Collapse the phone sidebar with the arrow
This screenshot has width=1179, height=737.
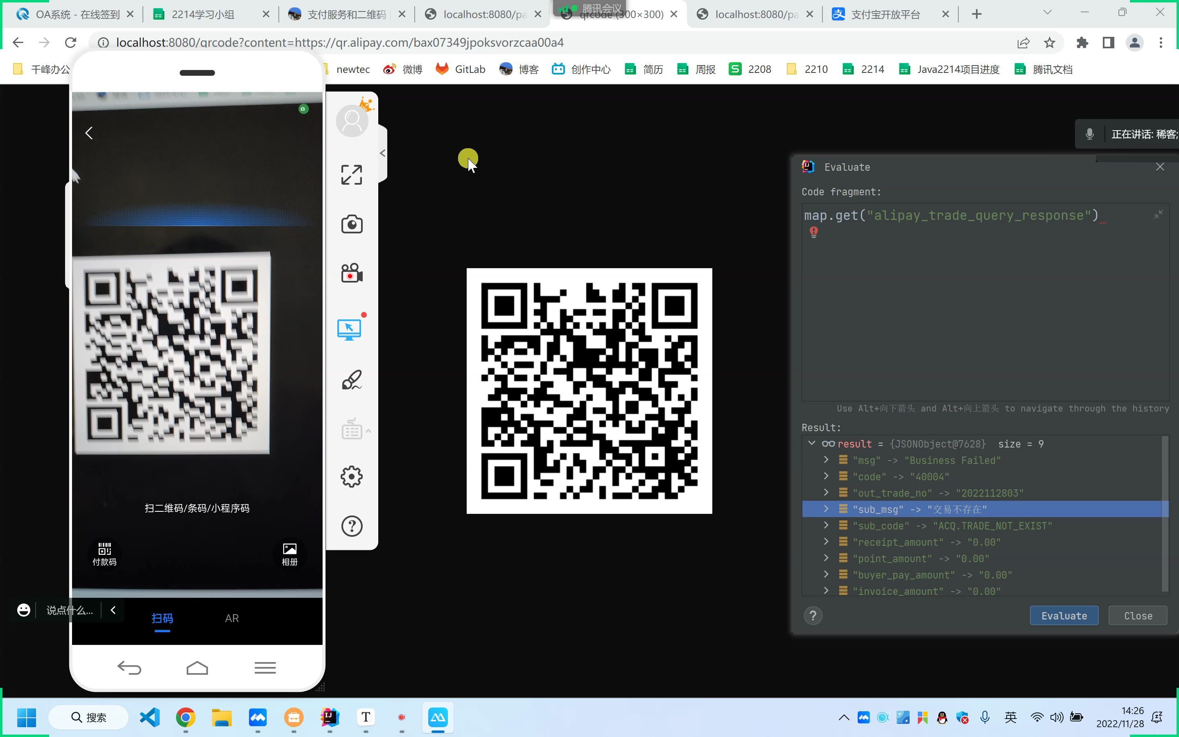(382, 153)
